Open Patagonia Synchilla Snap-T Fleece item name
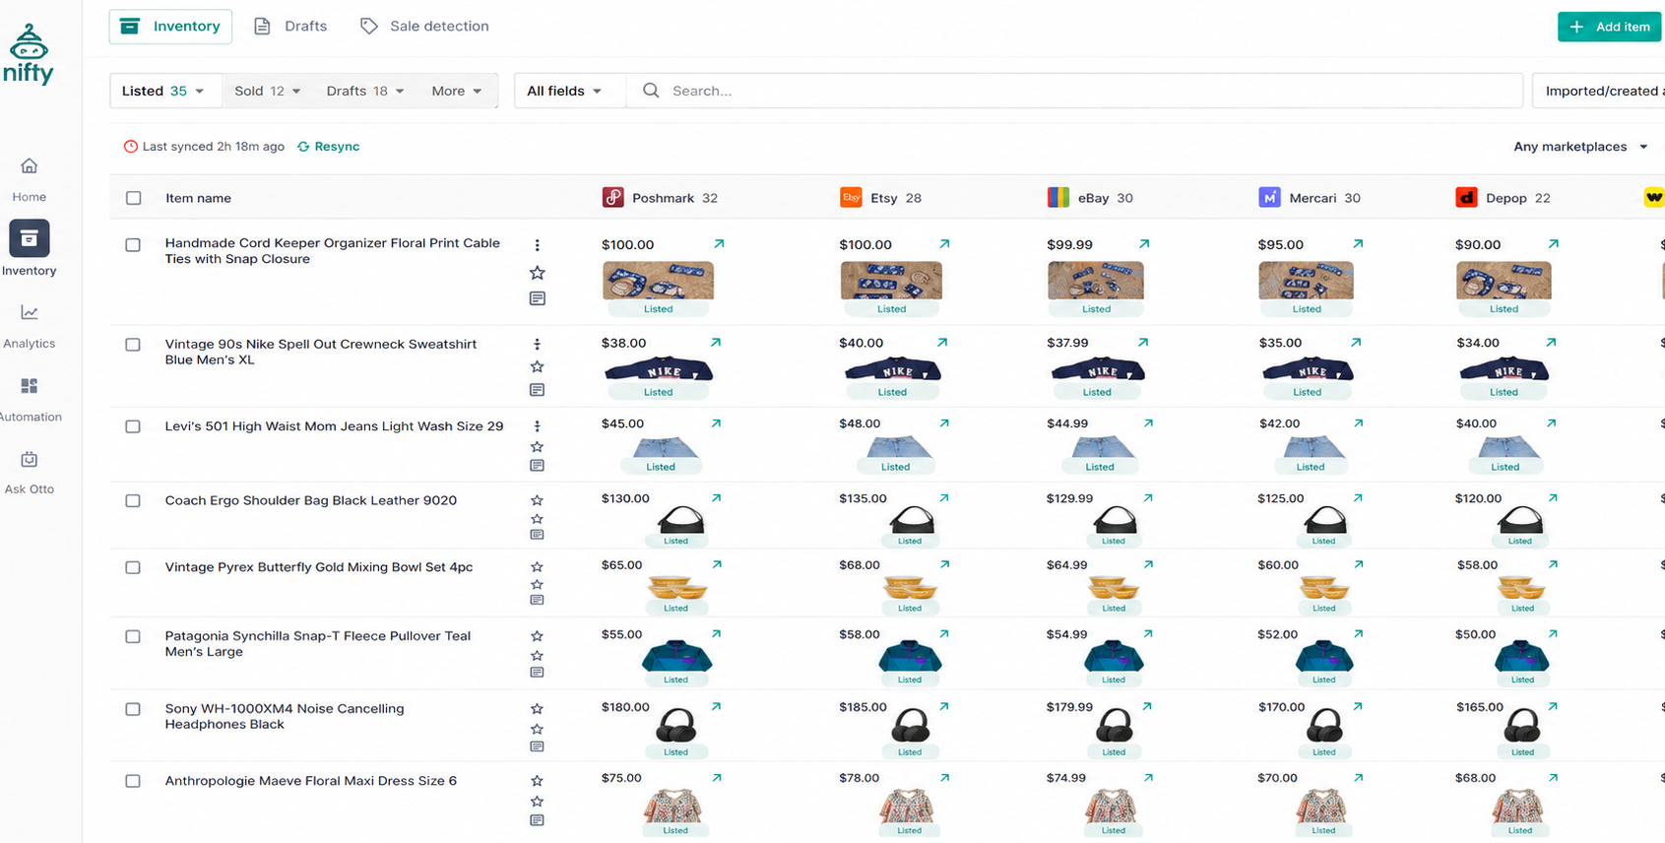The width and height of the screenshot is (1665, 843). click(318, 644)
